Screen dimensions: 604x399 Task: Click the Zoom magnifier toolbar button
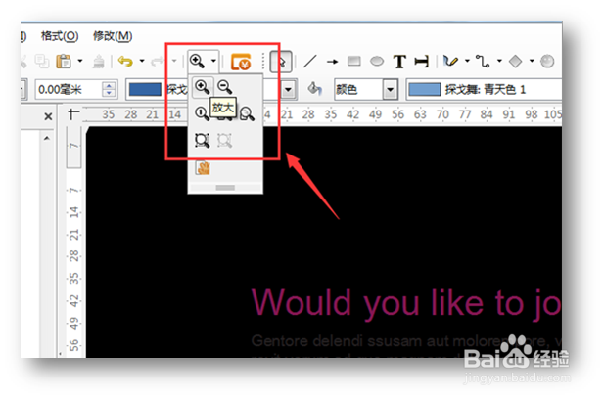197,61
